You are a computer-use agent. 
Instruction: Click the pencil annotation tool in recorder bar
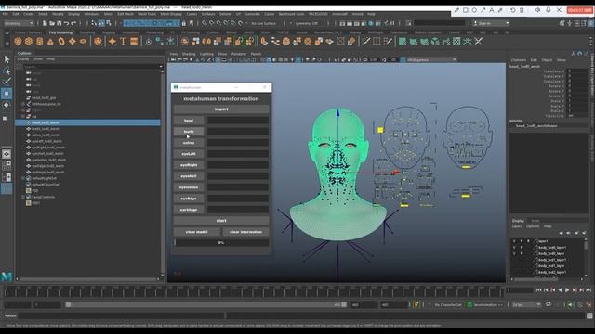tap(456, 10)
